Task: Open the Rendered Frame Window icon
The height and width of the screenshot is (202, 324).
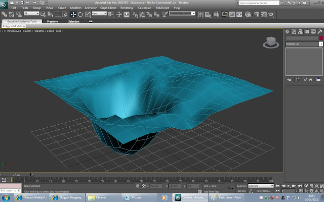Action: (263, 14)
